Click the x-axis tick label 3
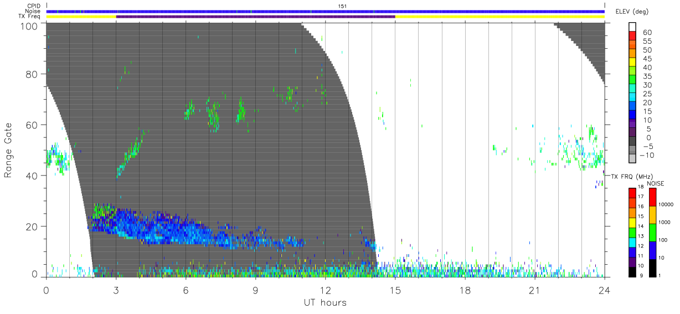The image size is (680, 314). click(x=116, y=290)
